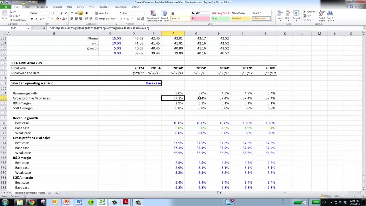This screenshot has height=206, width=366.
Task: Switch to the DCF worksheet tab
Action: 50,193
